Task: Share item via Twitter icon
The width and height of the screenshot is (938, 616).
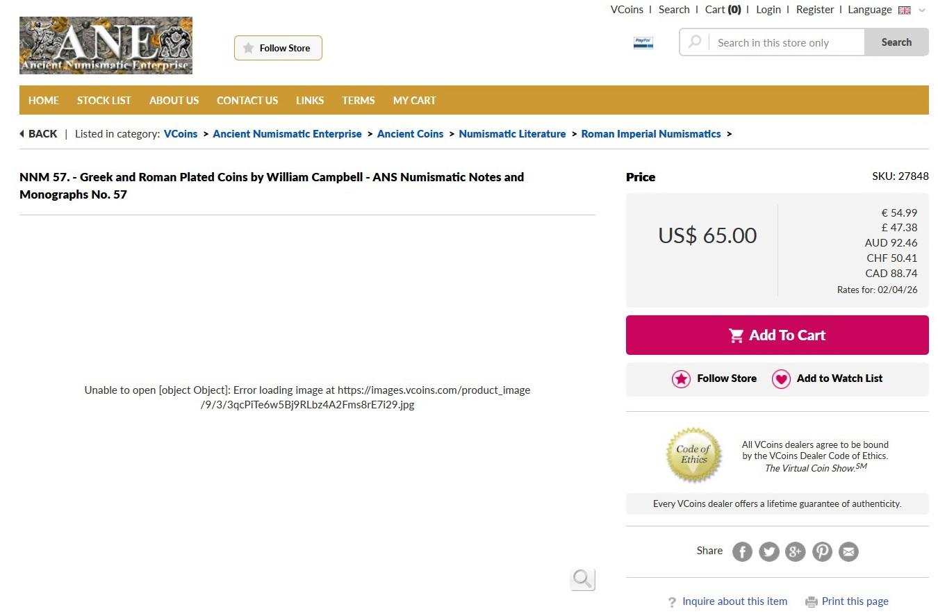Action: 768,552
